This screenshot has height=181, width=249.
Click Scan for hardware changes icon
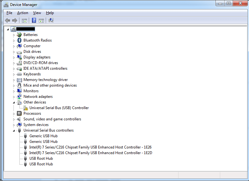pos(51,20)
